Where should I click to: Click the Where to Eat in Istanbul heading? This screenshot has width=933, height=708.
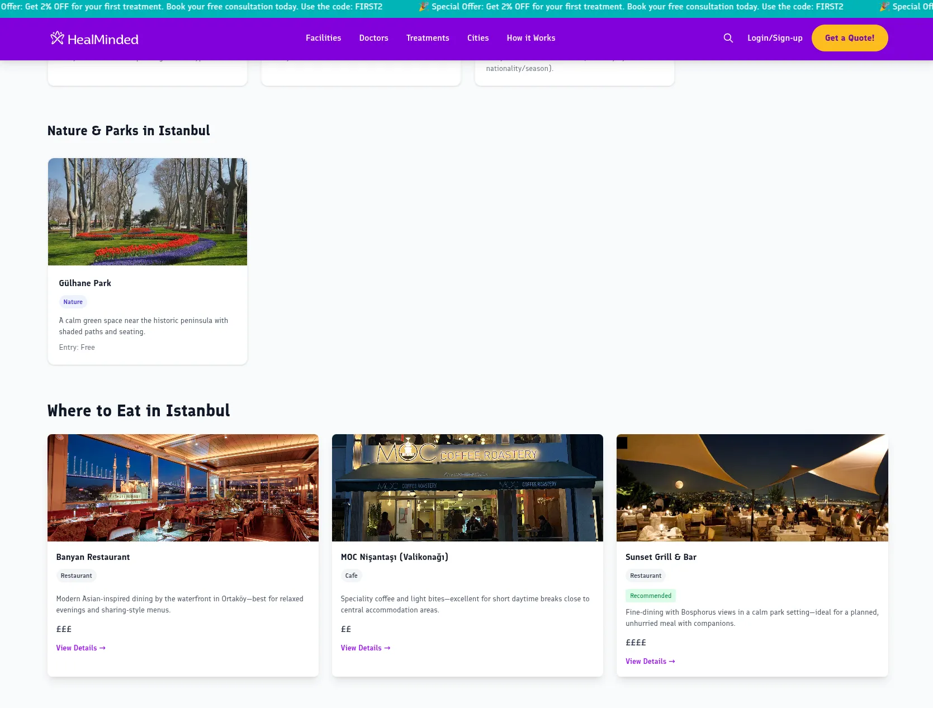[x=139, y=411]
